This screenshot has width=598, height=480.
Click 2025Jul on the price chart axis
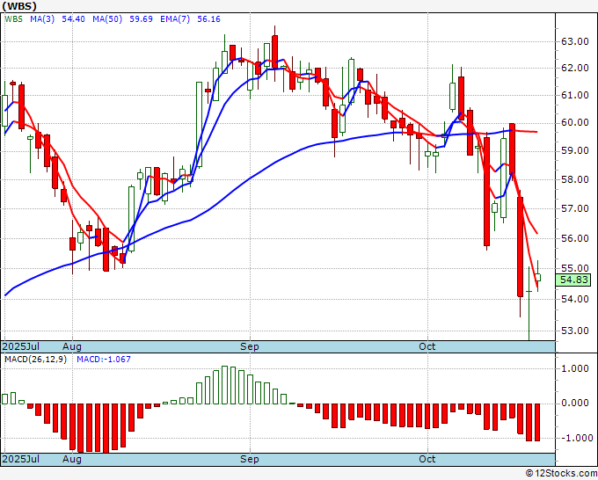(x=21, y=346)
